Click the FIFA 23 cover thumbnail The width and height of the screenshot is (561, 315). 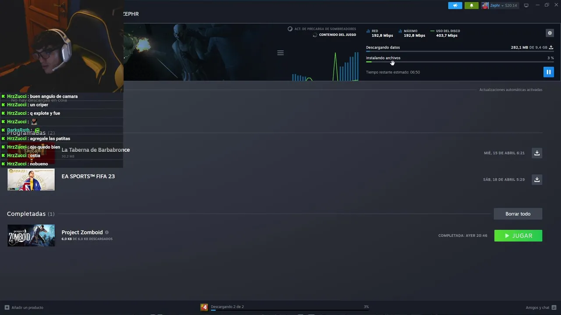coord(31,179)
